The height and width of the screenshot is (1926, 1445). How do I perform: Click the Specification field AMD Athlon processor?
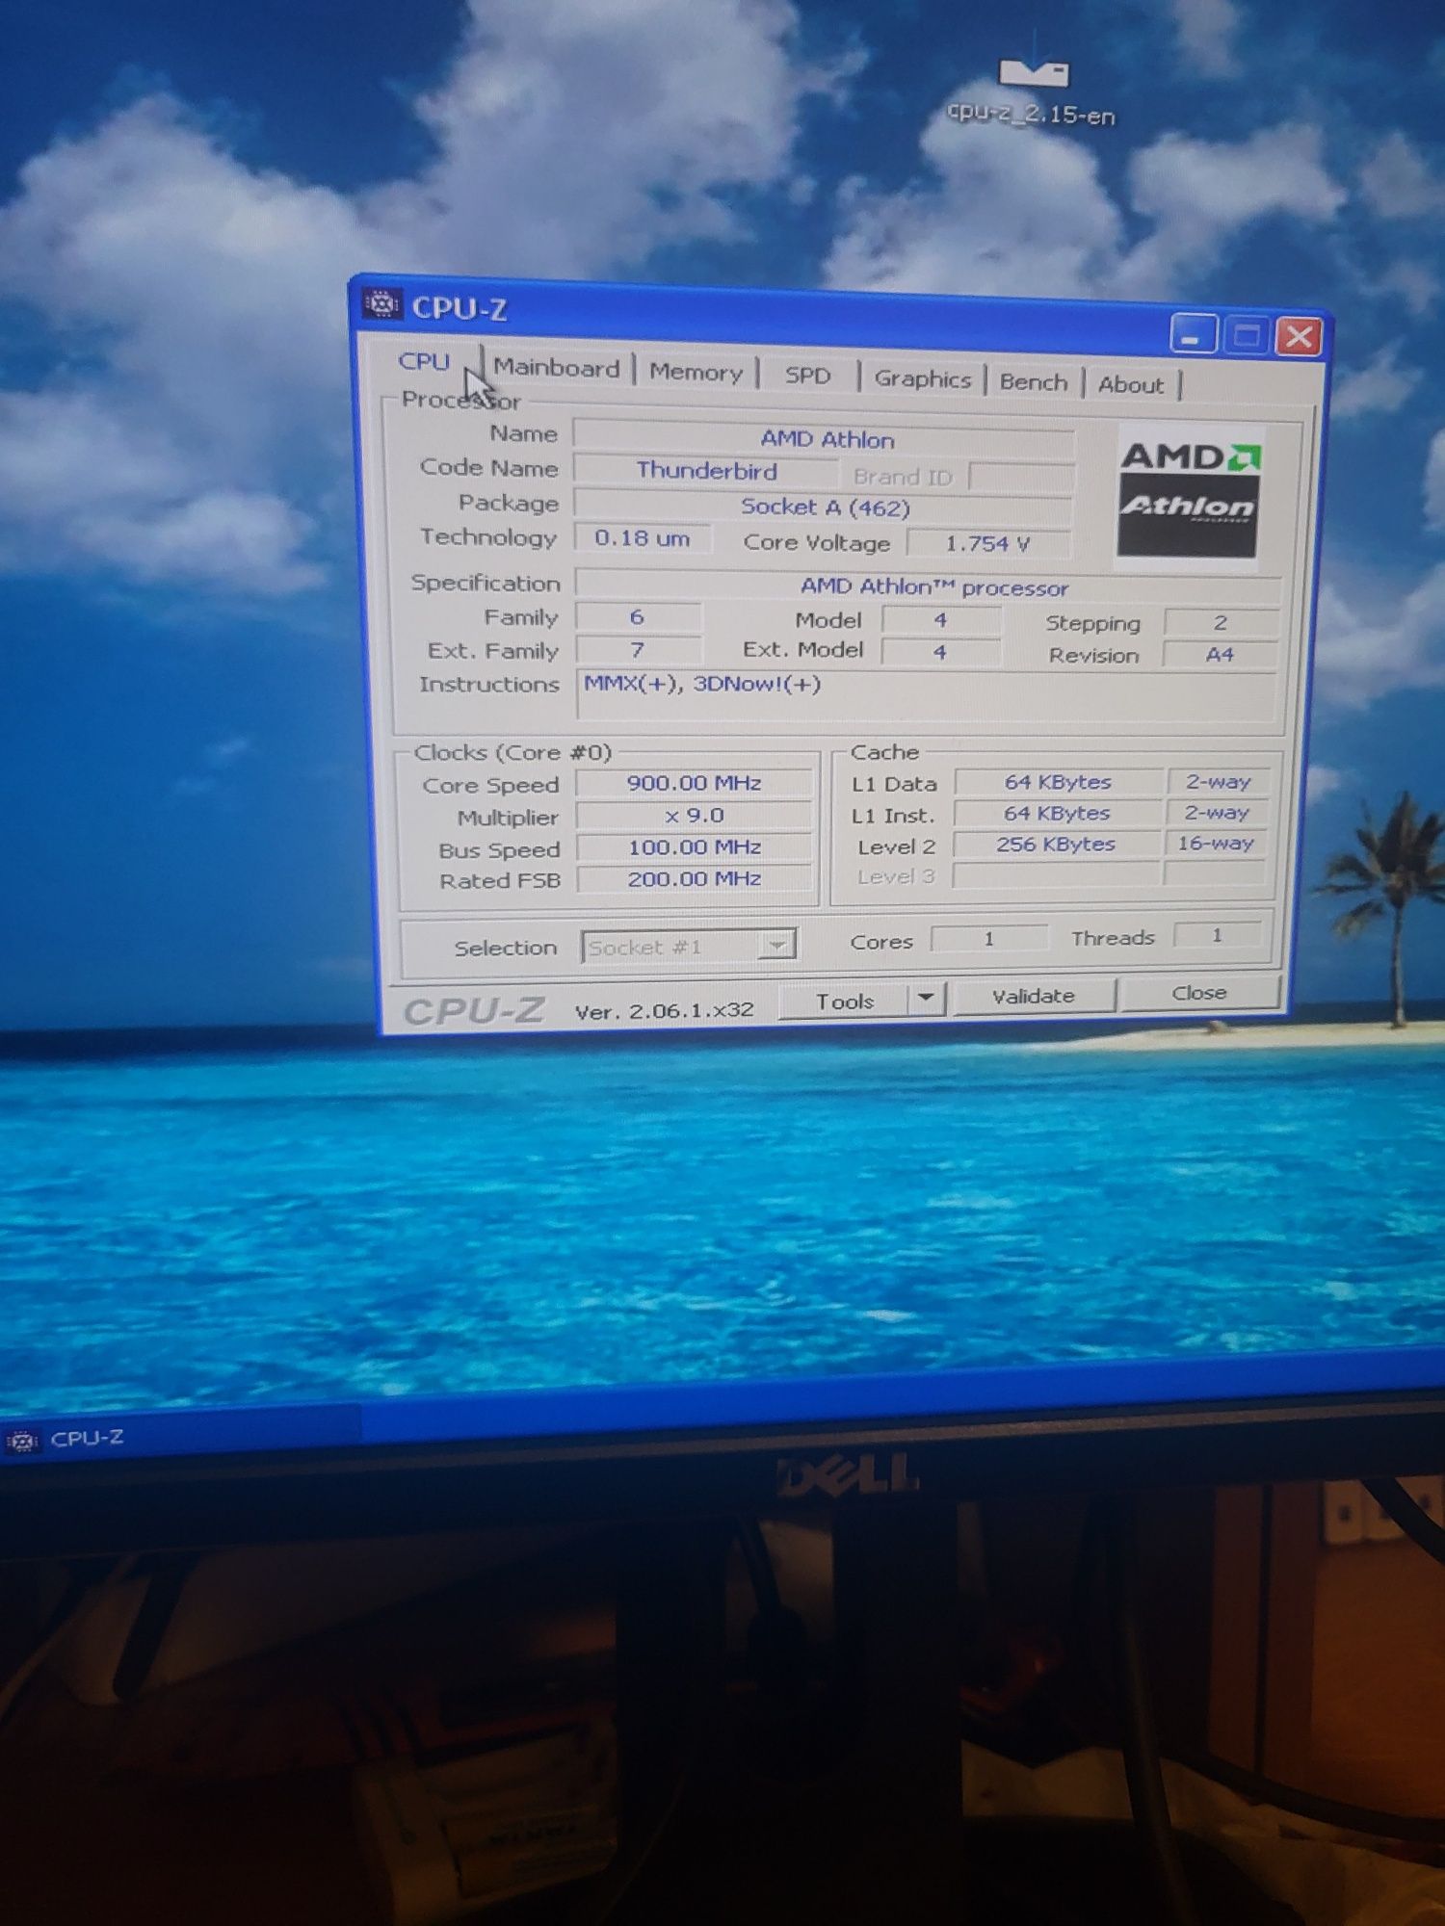(x=930, y=586)
